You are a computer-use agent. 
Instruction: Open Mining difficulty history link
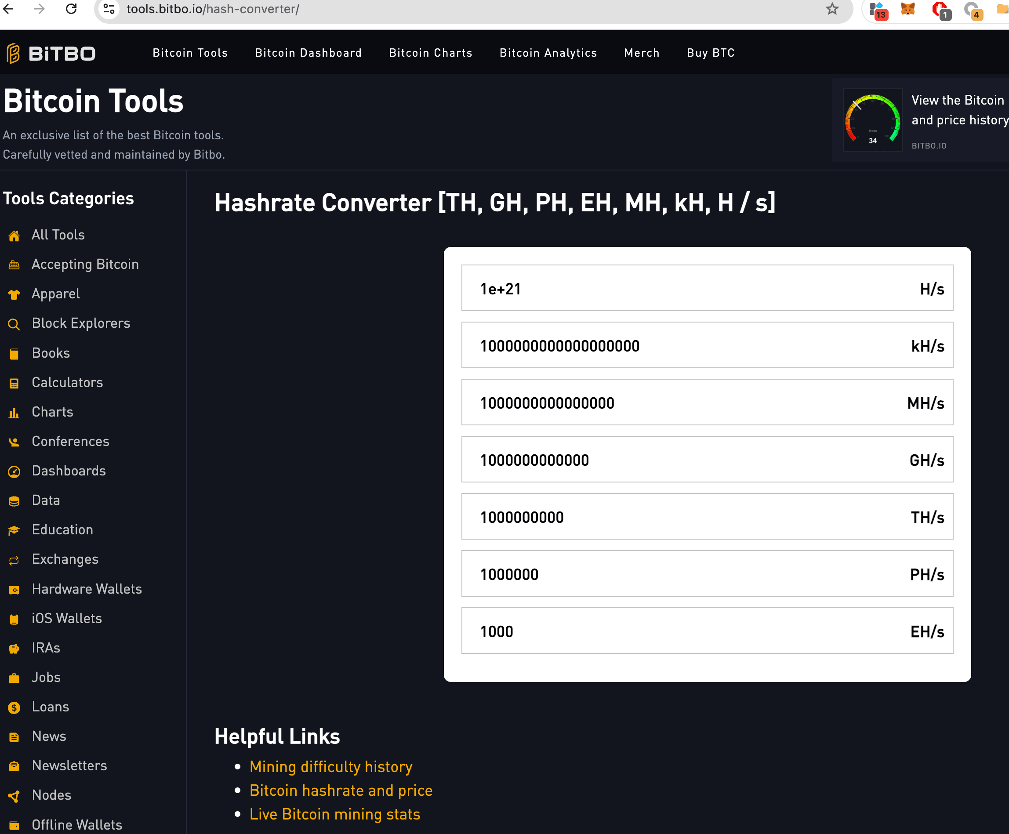(x=330, y=767)
